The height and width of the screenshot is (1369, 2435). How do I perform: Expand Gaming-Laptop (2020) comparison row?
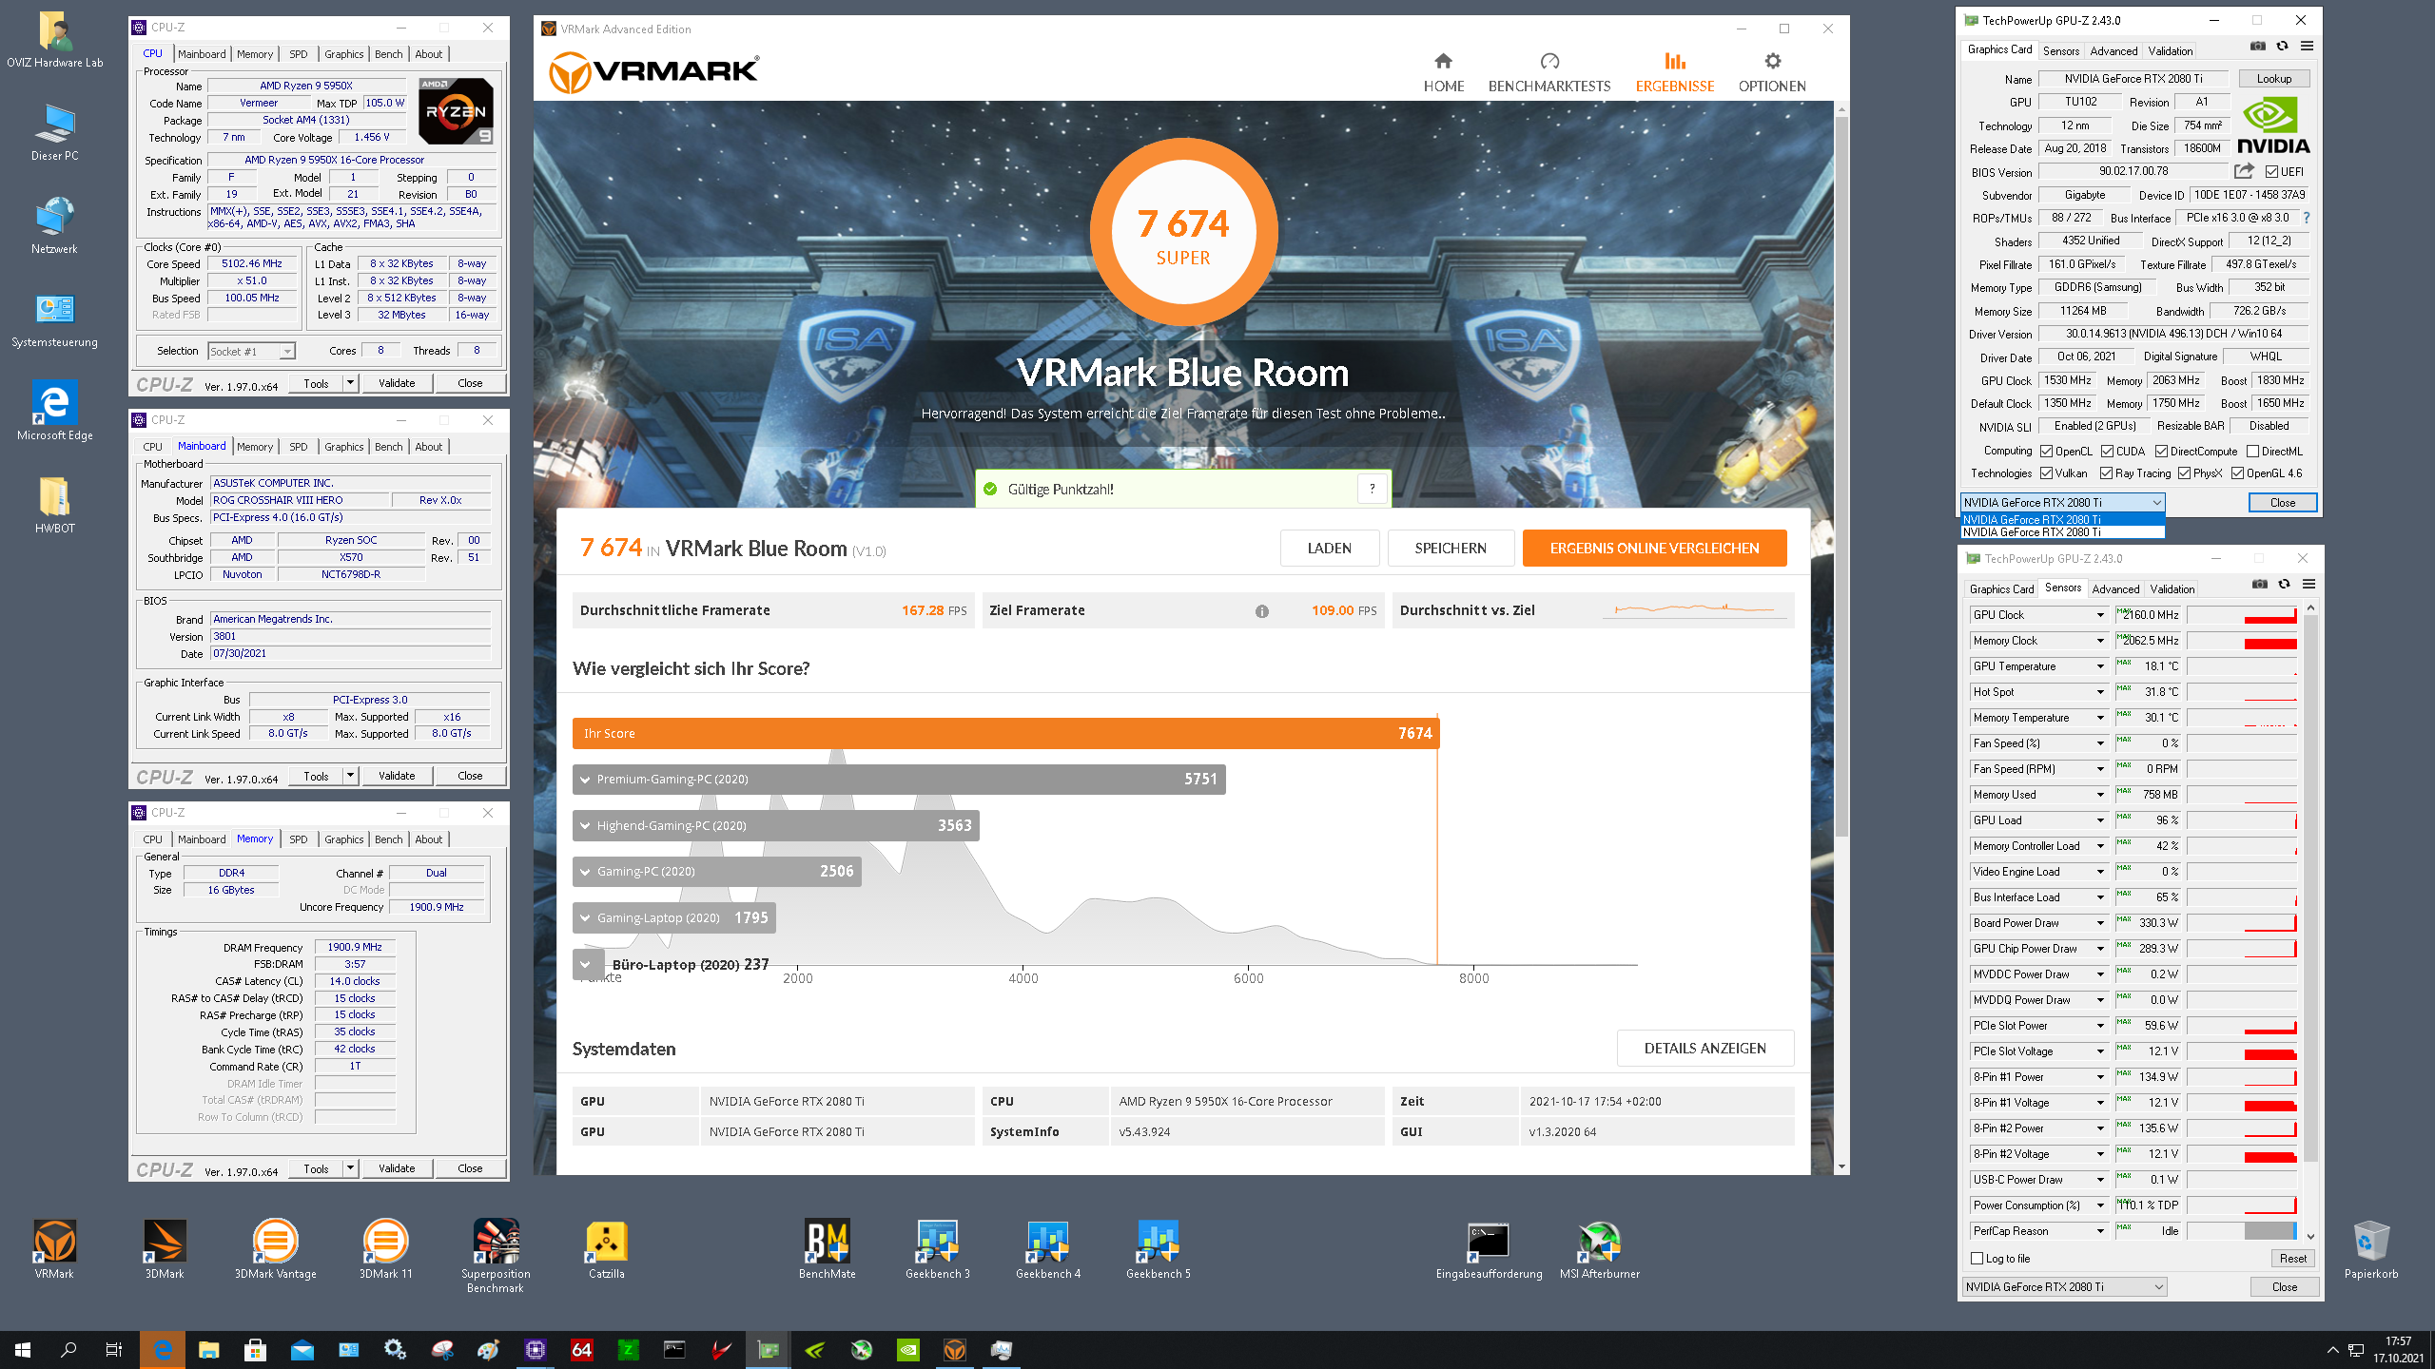click(x=674, y=917)
